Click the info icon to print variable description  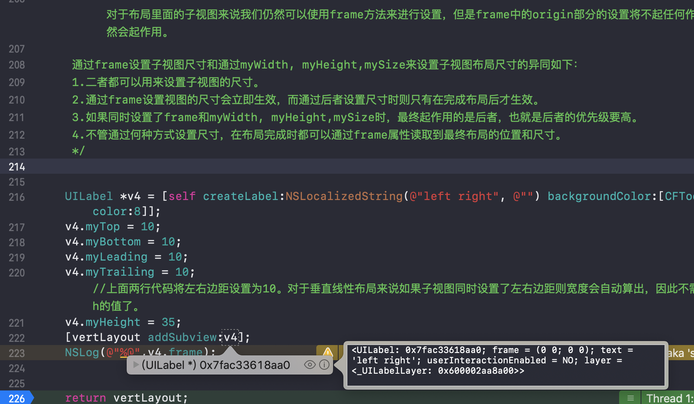click(x=325, y=365)
